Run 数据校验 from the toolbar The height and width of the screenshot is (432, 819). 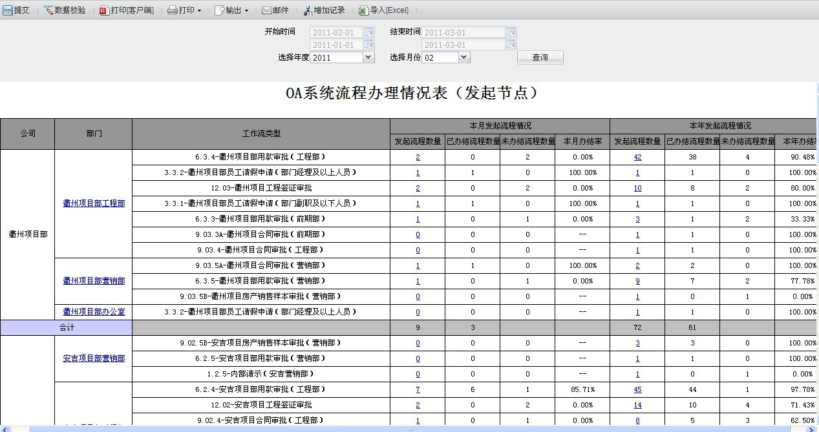click(65, 10)
